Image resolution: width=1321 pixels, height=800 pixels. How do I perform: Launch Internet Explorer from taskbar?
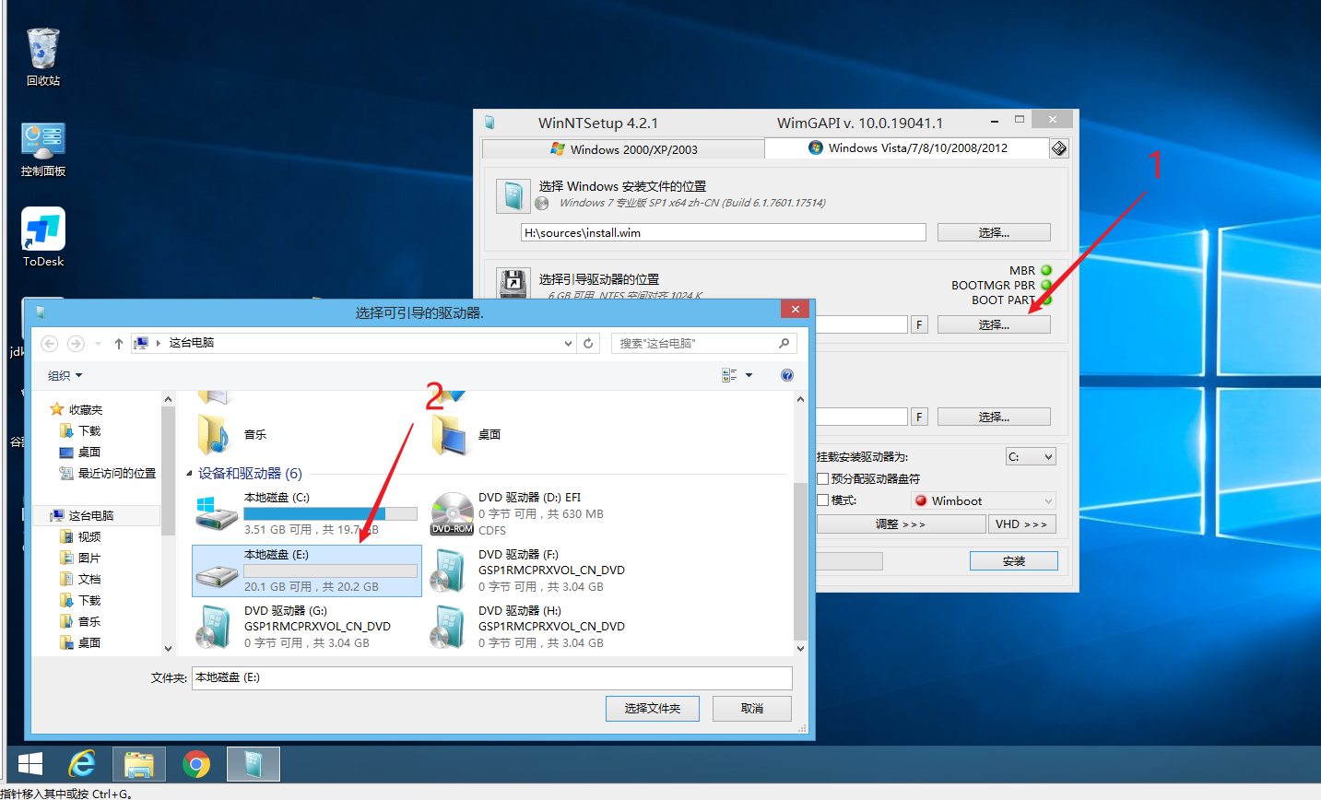[83, 764]
